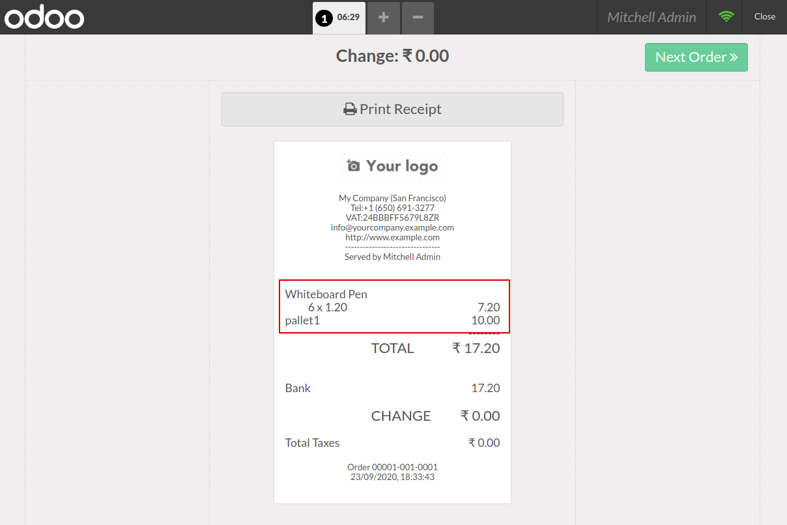Click the green Wi-Fi connection status icon
787x525 pixels.
click(726, 17)
